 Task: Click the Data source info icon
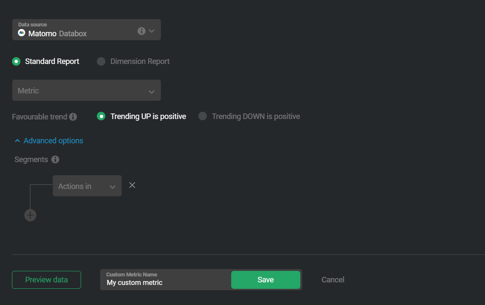click(141, 31)
